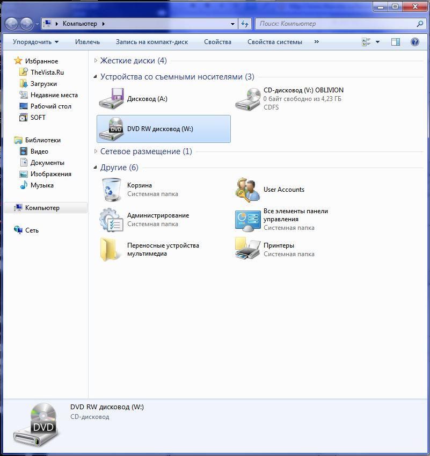The image size is (430, 456).
Task: Open the Recycle Bin (Корзина) icon
Action: [x=112, y=189]
